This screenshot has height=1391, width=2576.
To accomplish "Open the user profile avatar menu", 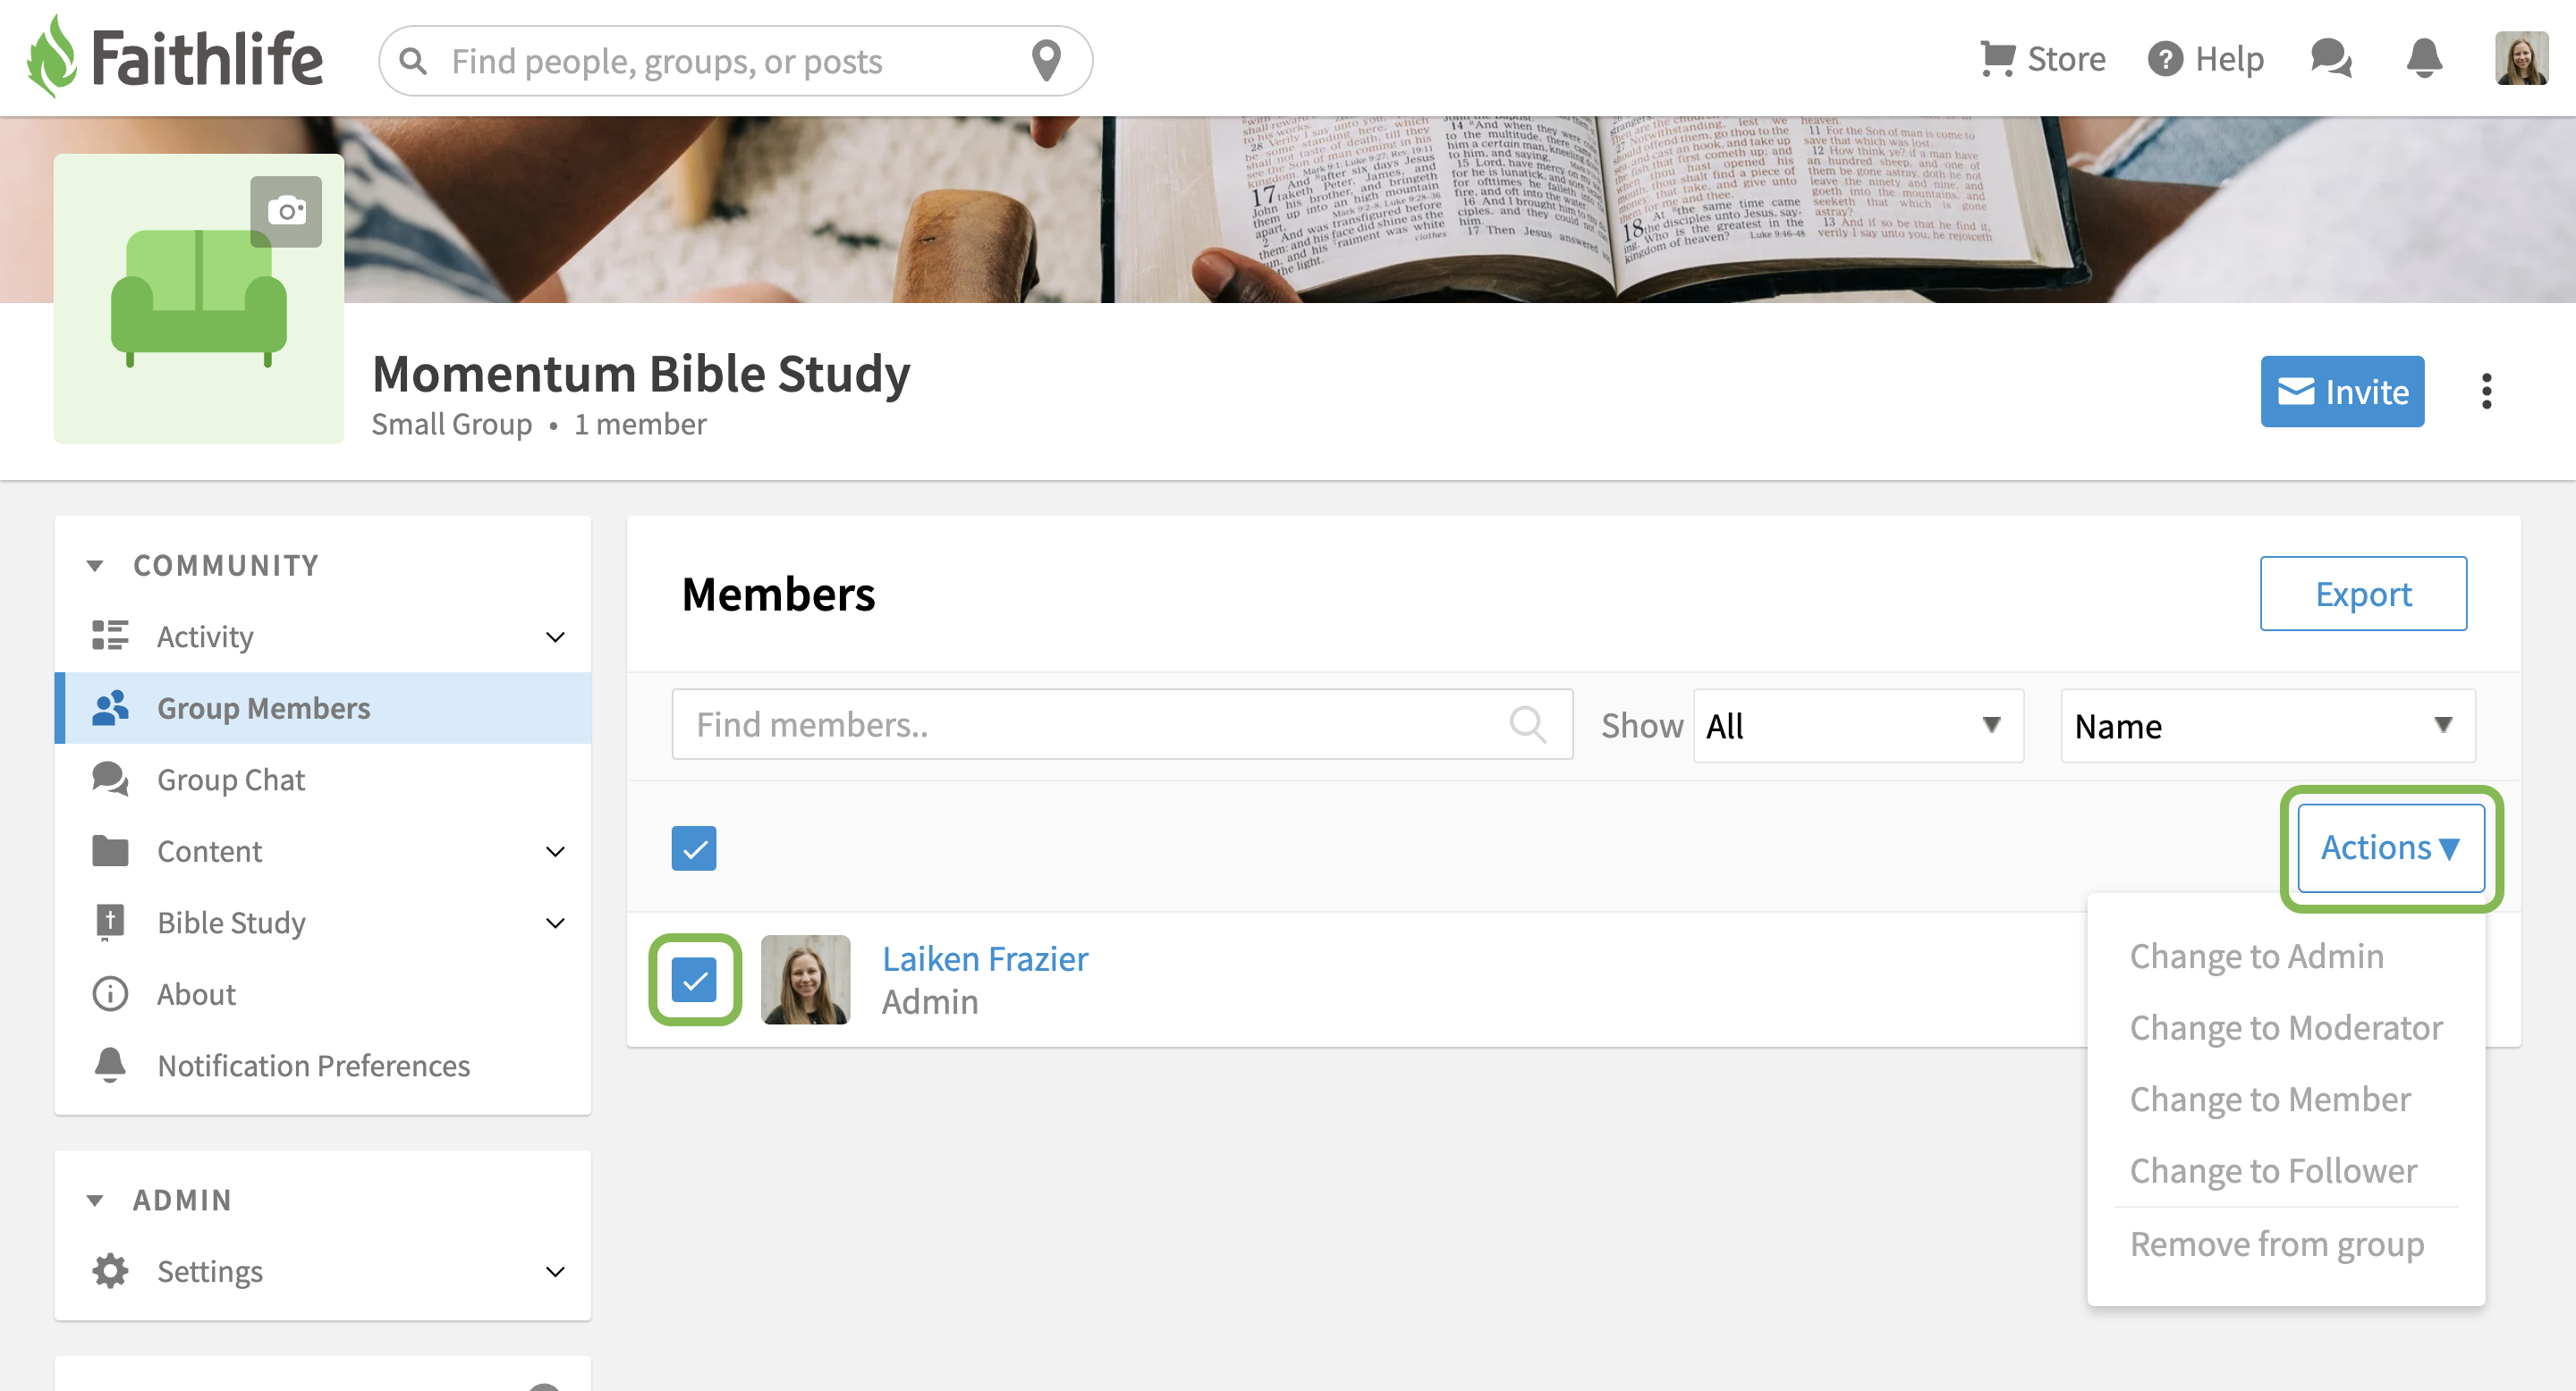I will click(2521, 59).
